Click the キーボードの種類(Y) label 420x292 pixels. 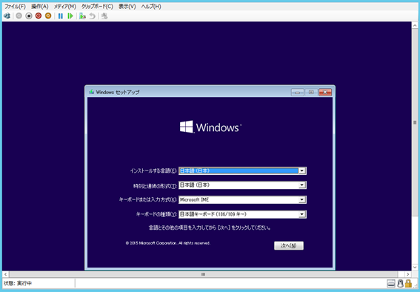click(x=156, y=214)
